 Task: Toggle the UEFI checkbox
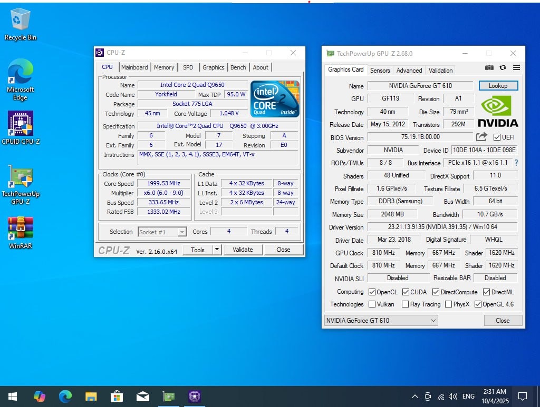tap(496, 137)
